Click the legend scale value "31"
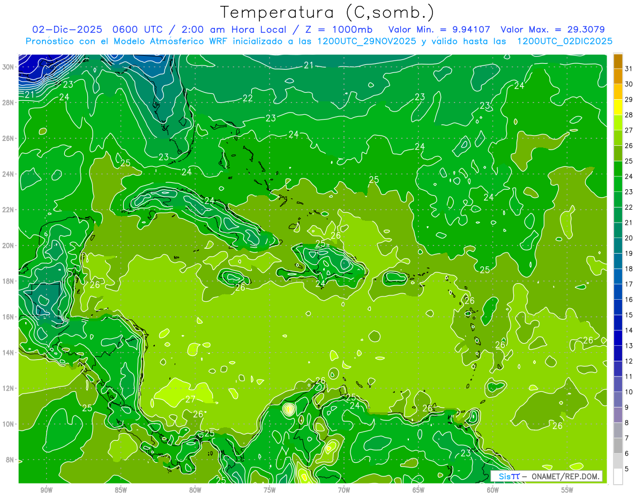The width and height of the screenshot is (643, 497). tap(629, 69)
